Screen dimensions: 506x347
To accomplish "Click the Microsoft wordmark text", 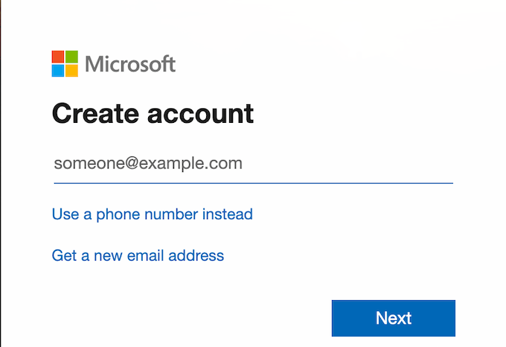I will point(130,64).
